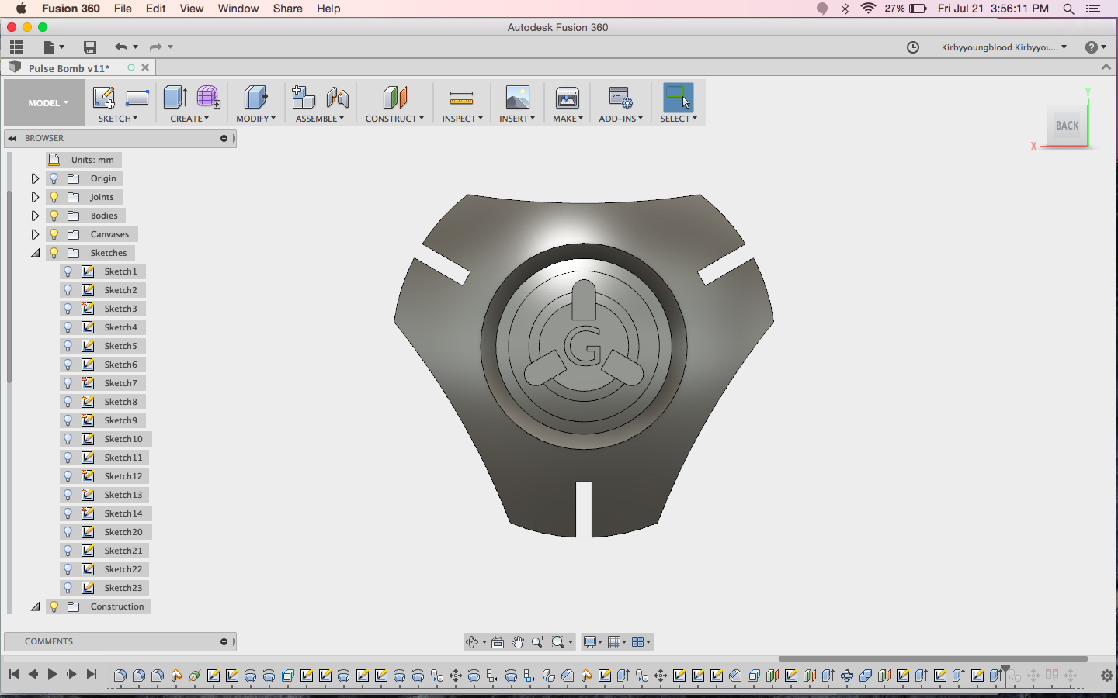Click the BACK face of ViewCube

point(1067,126)
